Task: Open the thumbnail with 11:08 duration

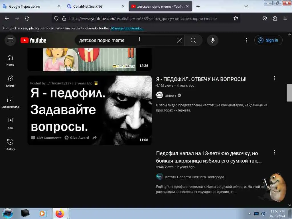Action: (90, 110)
